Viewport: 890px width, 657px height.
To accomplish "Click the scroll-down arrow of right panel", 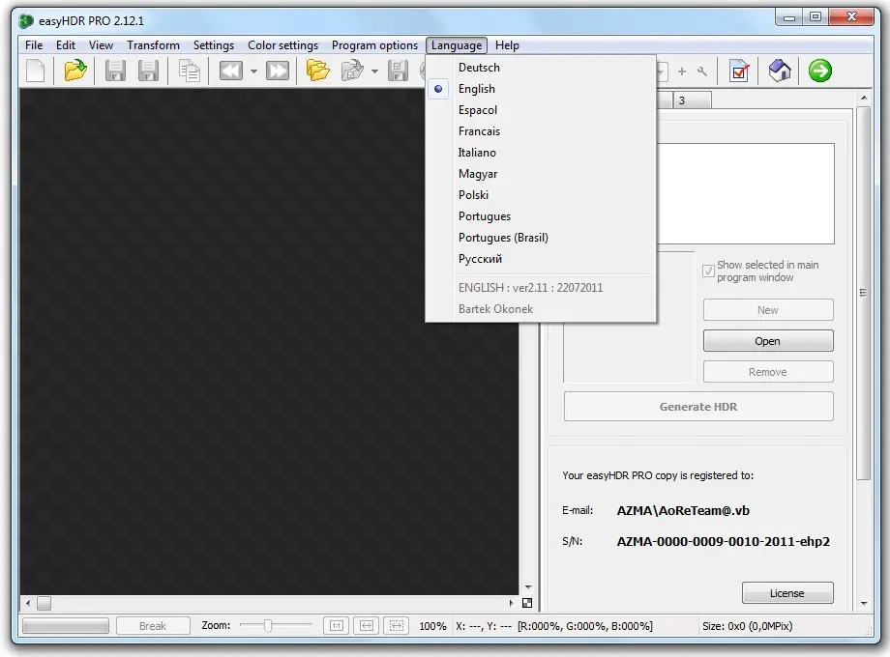I will click(x=863, y=603).
